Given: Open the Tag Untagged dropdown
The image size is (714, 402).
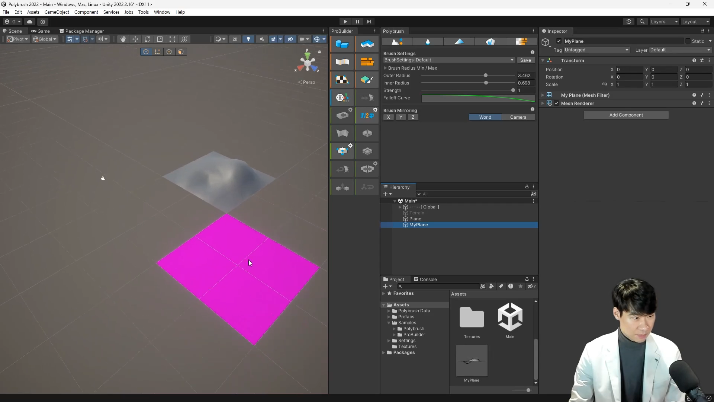Looking at the screenshot, I should point(596,50).
